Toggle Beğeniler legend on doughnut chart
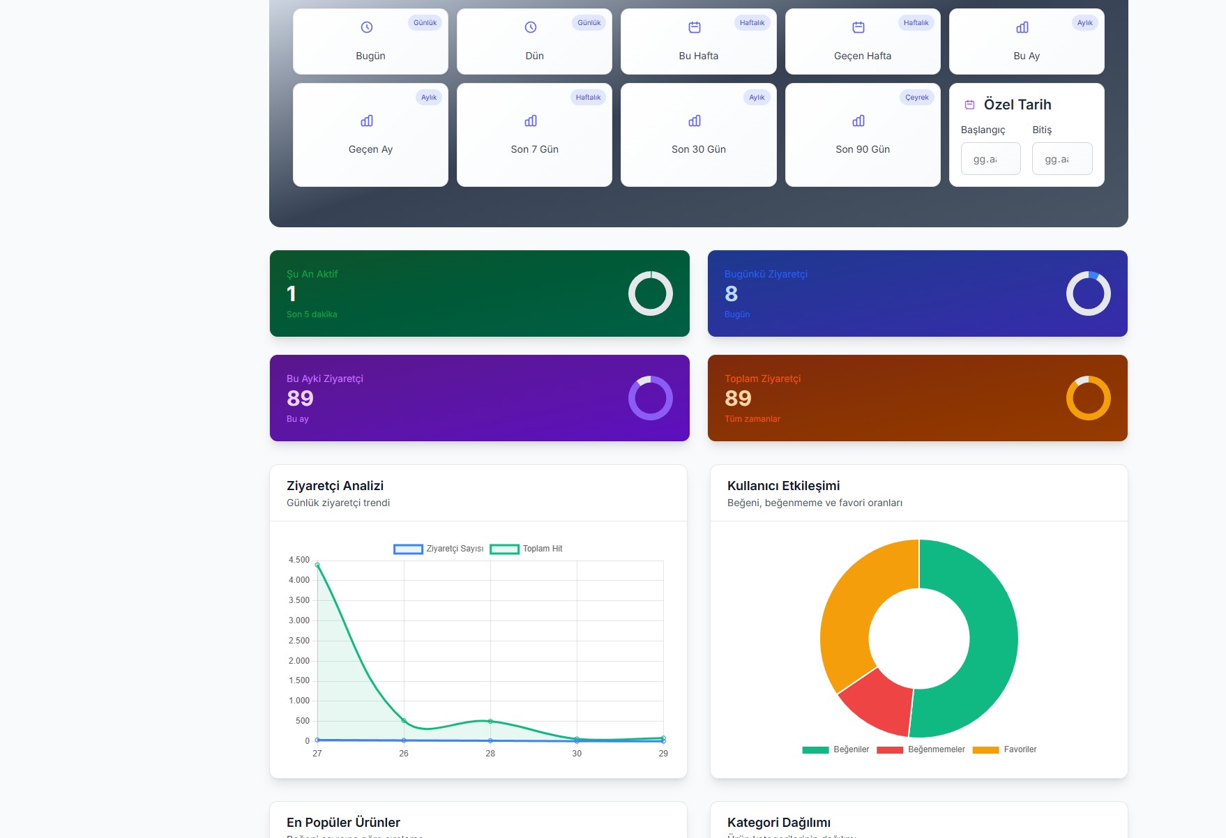Screen dimensions: 1226x838 835,749
